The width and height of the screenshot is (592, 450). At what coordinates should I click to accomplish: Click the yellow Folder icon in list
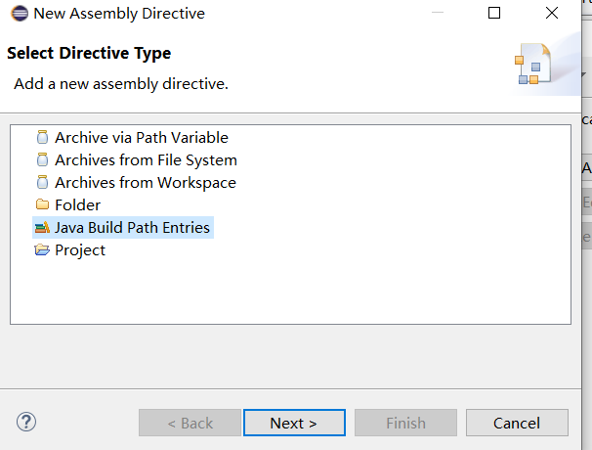pyautogui.click(x=42, y=205)
